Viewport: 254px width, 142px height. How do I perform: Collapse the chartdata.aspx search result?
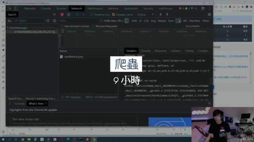click(8, 28)
